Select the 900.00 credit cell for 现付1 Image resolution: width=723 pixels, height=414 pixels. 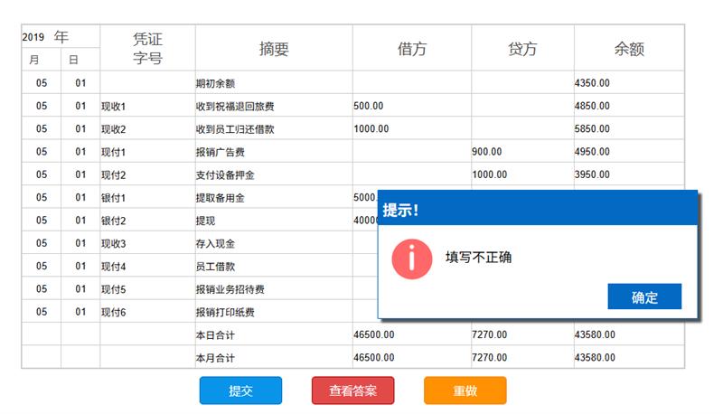[521, 152]
